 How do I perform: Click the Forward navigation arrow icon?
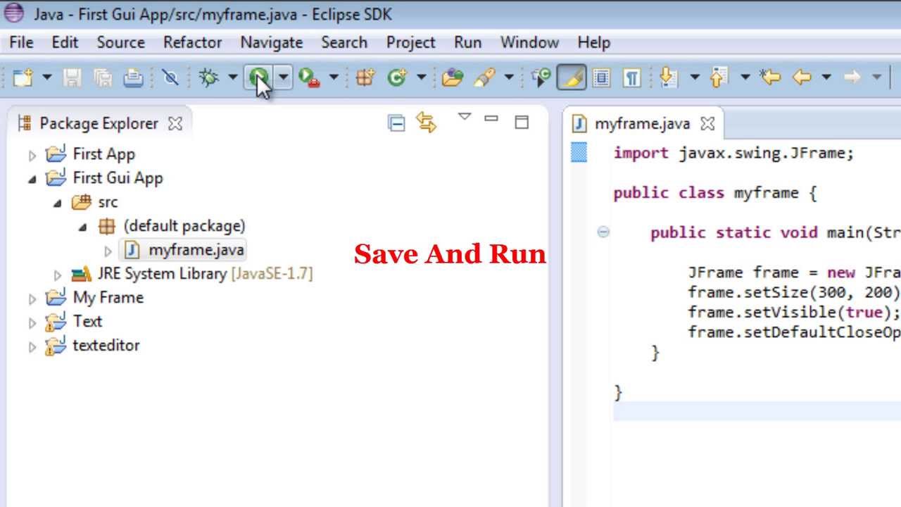(852, 77)
